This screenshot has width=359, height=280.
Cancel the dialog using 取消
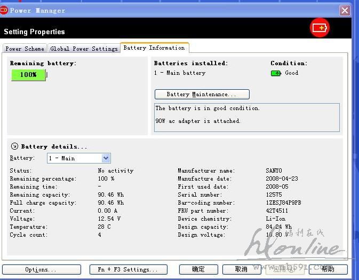242,269
